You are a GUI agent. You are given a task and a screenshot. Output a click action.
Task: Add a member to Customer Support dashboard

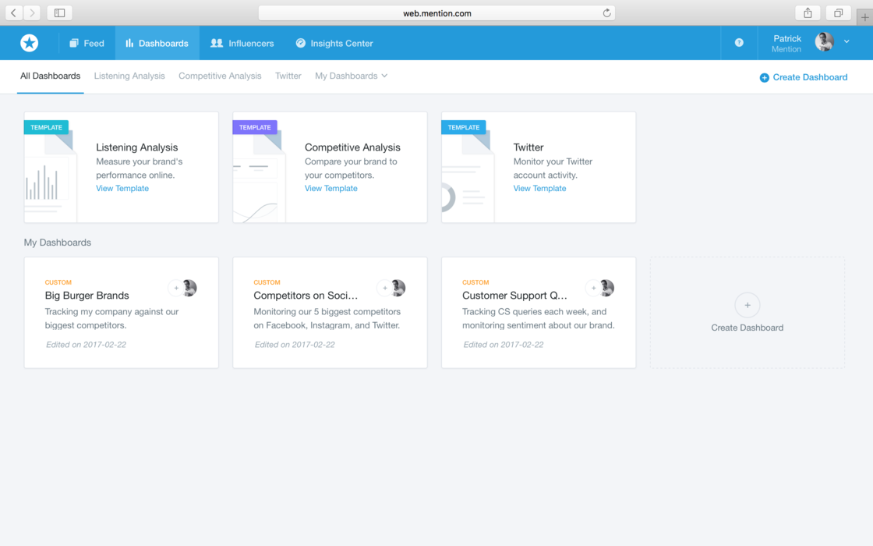pos(593,289)
